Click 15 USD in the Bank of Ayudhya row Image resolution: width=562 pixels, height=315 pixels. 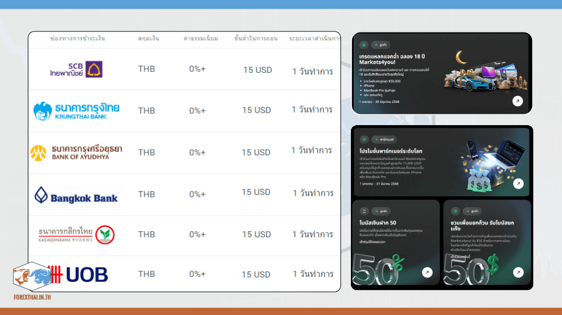(x=256, y=152)
